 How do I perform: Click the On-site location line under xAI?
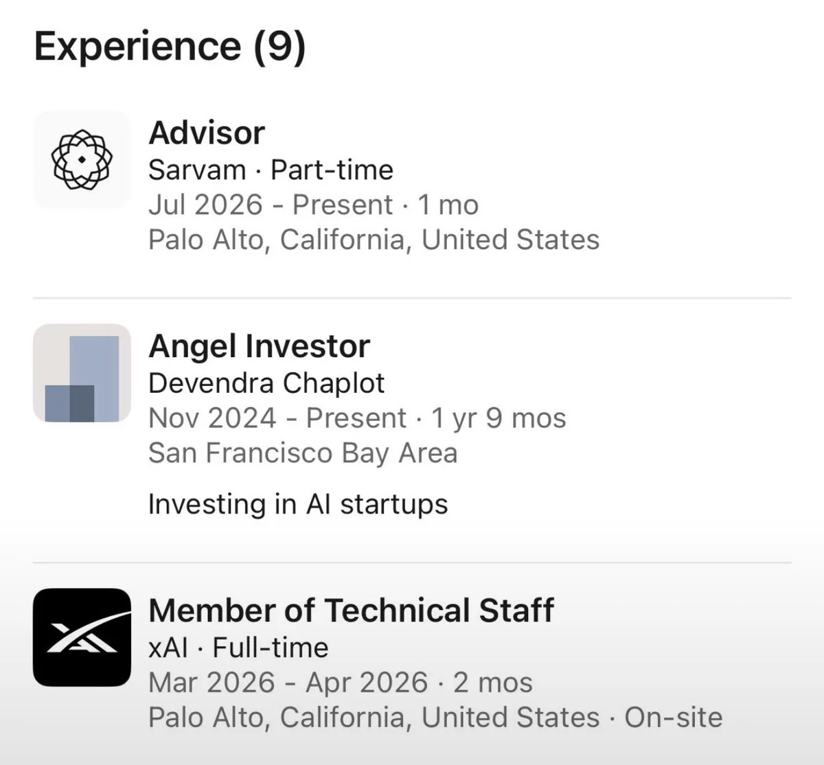coord(435,718)
